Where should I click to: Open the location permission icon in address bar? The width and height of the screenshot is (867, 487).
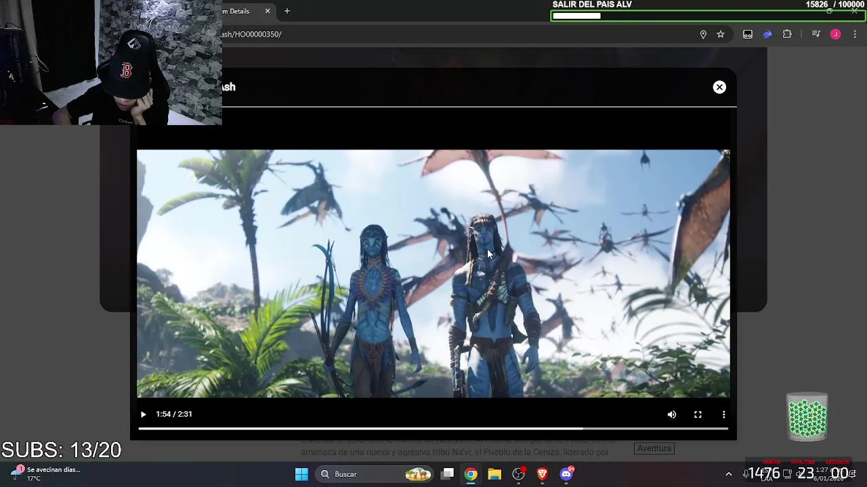pyautogui.click(x=703, y=34)
